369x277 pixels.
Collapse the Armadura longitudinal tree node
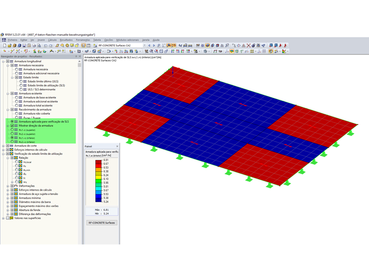click(3, 61)
